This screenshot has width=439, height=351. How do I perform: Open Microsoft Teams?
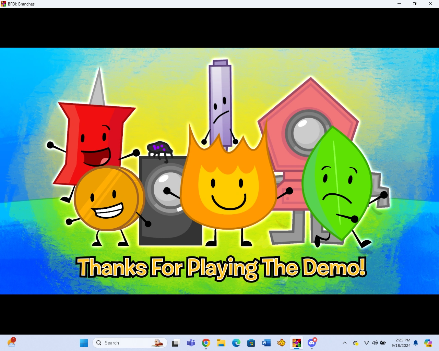pyautogui.click(x=191, y=342)
